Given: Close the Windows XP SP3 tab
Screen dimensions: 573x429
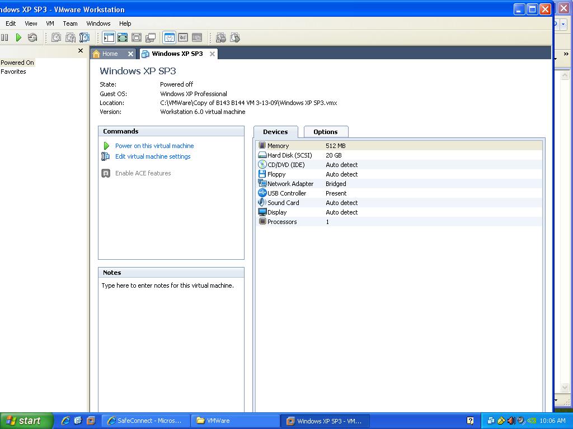Looking at the screenshot, I should tap(212, 54).
